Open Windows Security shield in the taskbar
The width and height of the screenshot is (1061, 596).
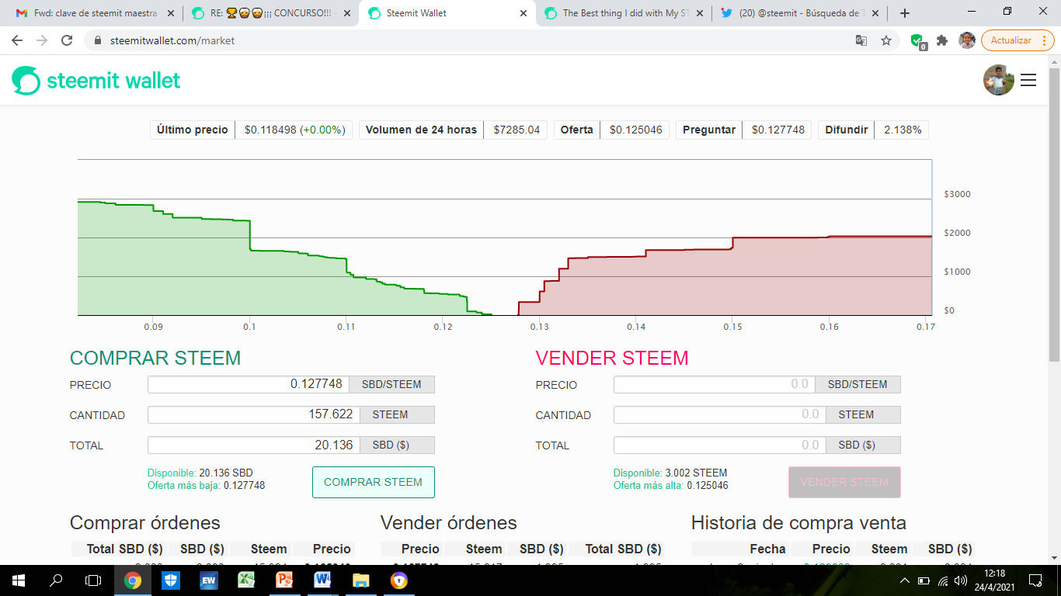point(171,580)
